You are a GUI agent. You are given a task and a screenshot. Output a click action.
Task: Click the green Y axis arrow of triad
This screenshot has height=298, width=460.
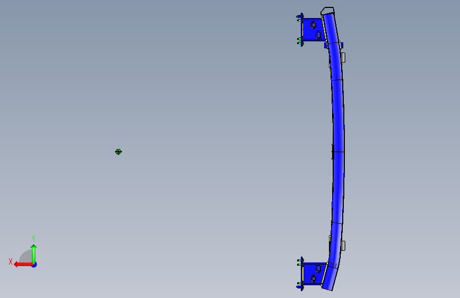34,254
